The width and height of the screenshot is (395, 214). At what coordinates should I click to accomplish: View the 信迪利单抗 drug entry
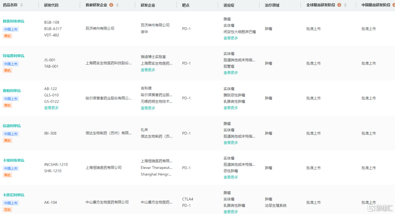(x=12, y=126)
